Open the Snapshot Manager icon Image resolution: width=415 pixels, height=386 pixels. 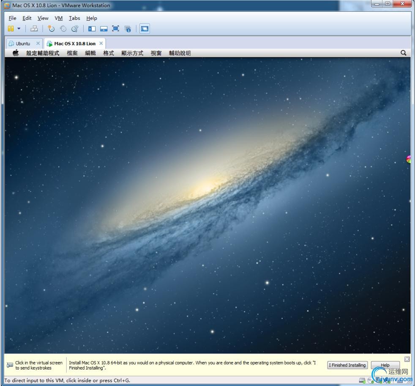tap(75, 29)
